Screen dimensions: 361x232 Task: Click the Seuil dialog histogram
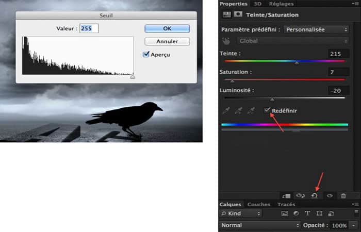tap(78, 56)
